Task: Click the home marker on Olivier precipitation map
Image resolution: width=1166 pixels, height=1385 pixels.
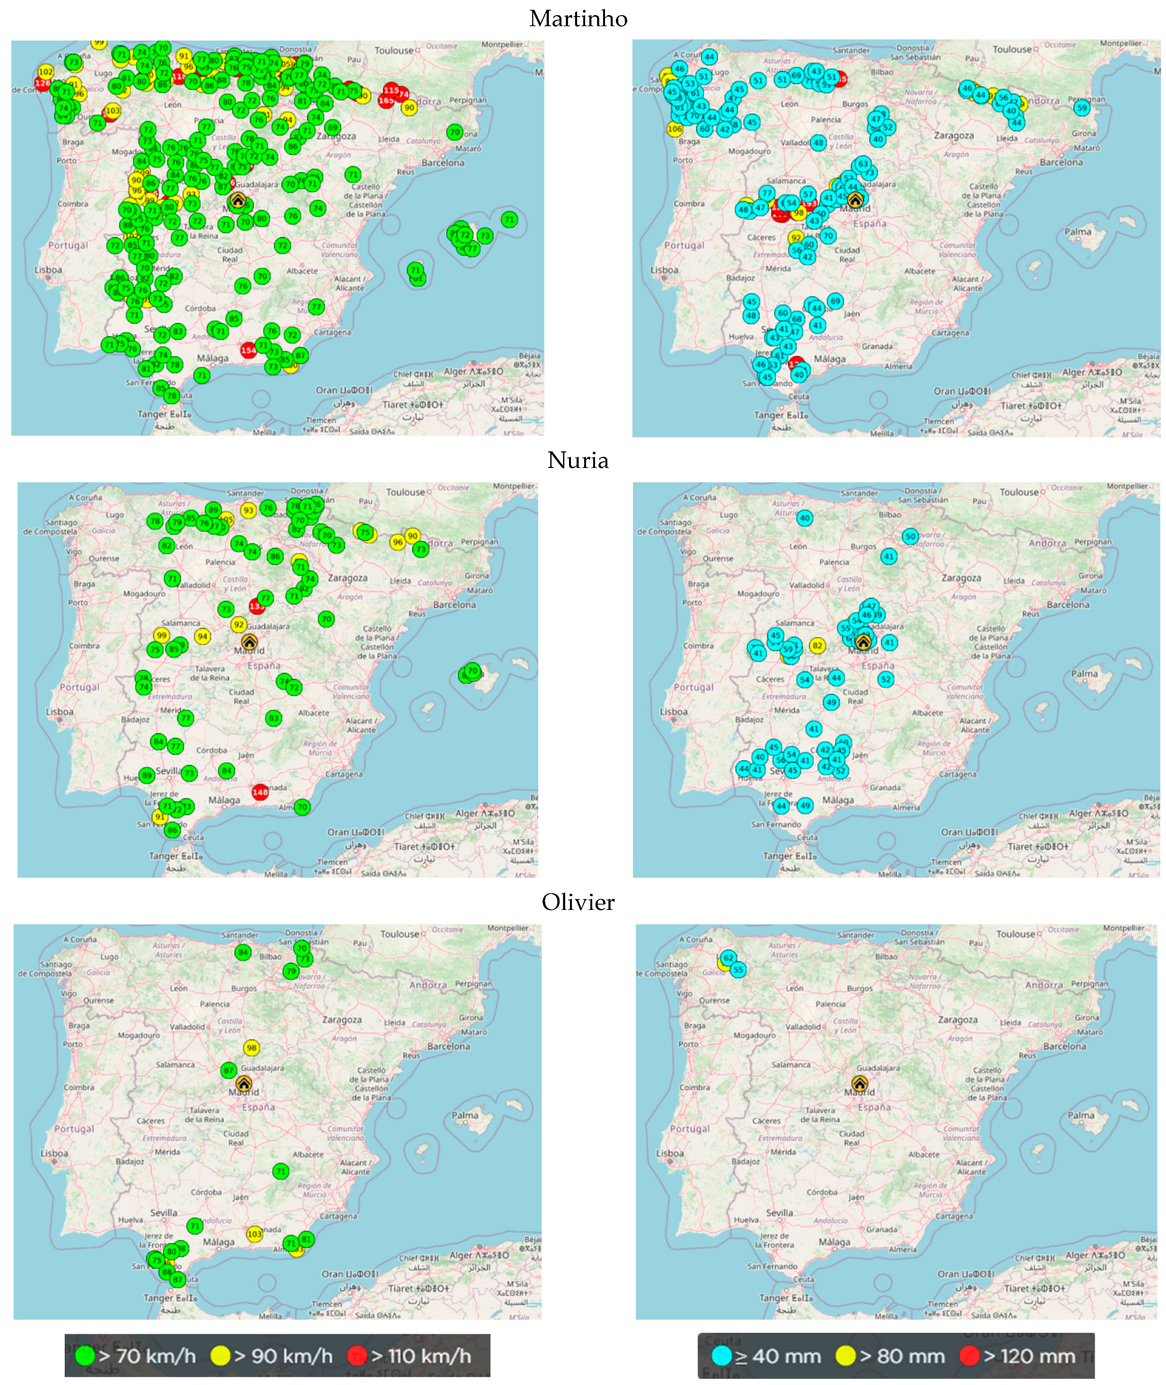Action: pos(859,1083)
